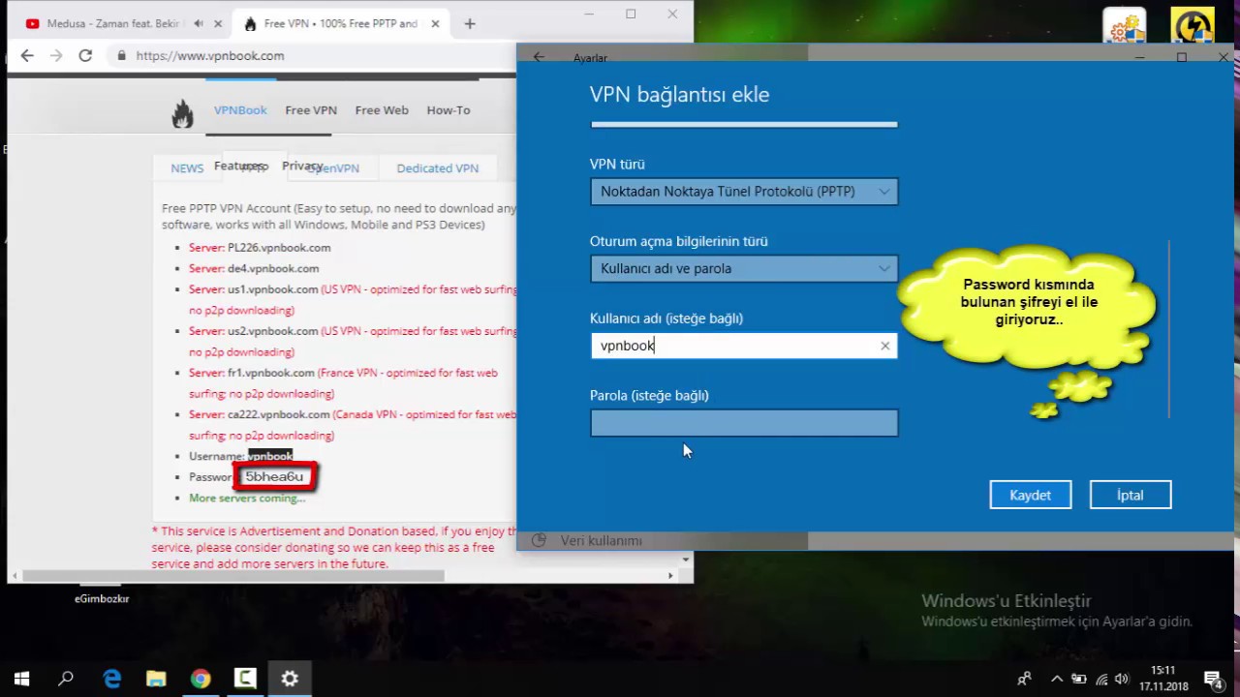Focus the Parola password field
The image size is (1240, 697).
(744, 423)
